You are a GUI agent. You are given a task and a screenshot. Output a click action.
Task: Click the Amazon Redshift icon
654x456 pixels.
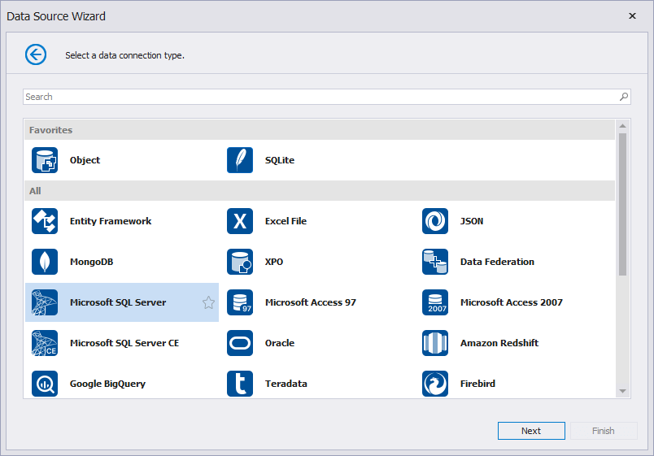tap(435, 343)
